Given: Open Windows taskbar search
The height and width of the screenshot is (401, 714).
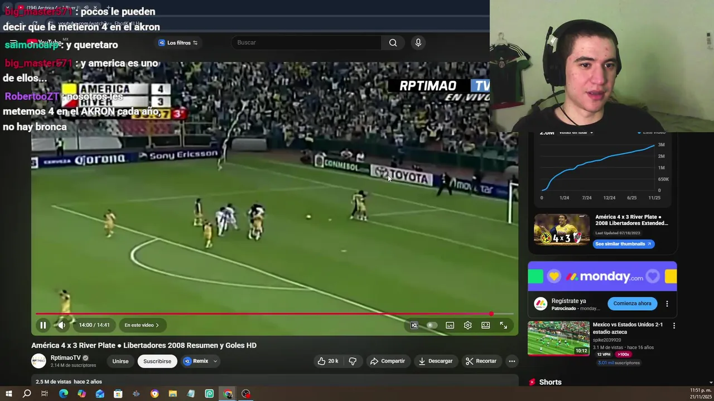Looking at the screenshot, I should (27, 394).
